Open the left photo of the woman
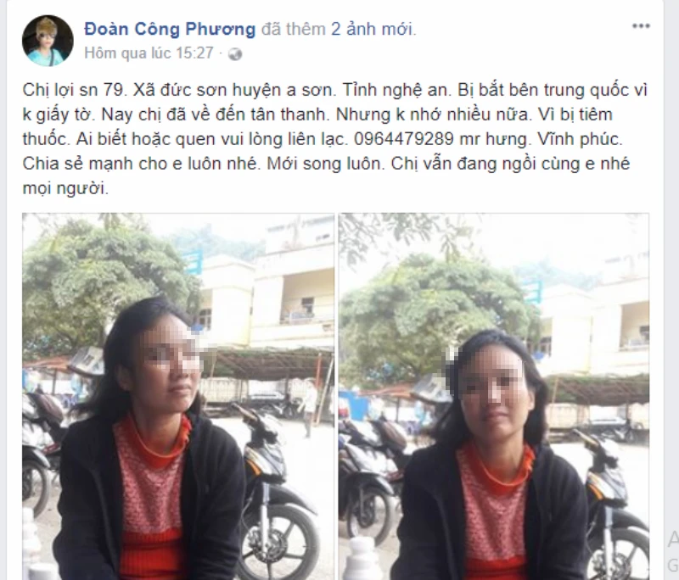Viewport: 679px width, 580px height. coord(178,396)
